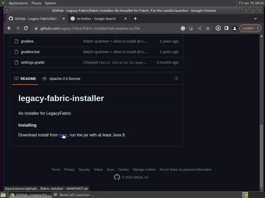Screen dimensions: 265x198
Task: Open the Contact footer link
Action: coord(123,170)
